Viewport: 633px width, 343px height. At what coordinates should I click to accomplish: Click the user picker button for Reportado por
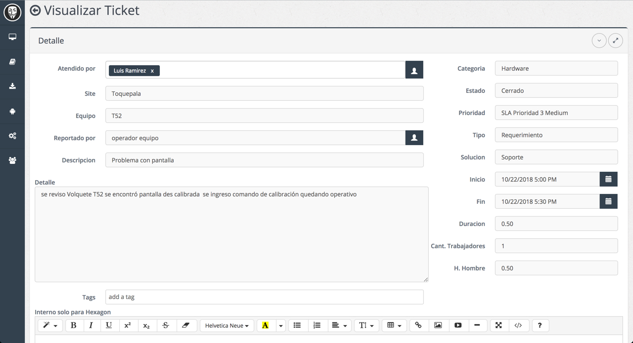(414, 138)
